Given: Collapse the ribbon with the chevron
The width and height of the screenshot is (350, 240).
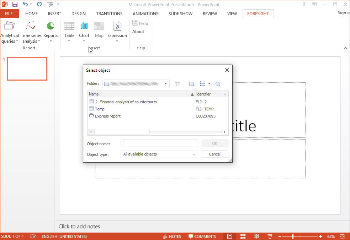Looking at the screenshot, I should pyautogui.click(x=345, y=48).
